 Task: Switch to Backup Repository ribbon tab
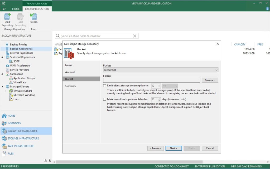click(37, 9)
